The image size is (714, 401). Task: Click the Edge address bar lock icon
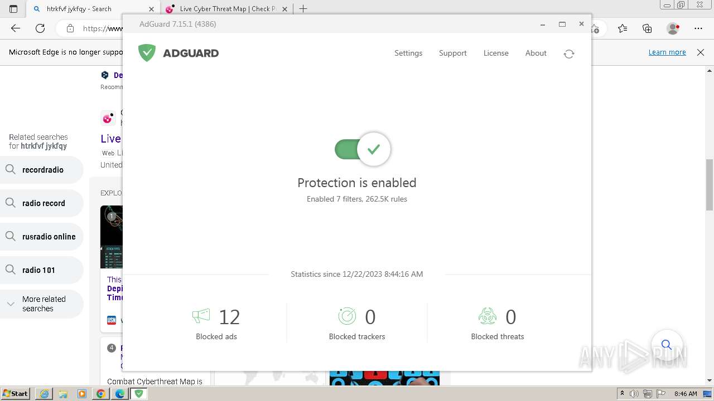tap(70, 28)
